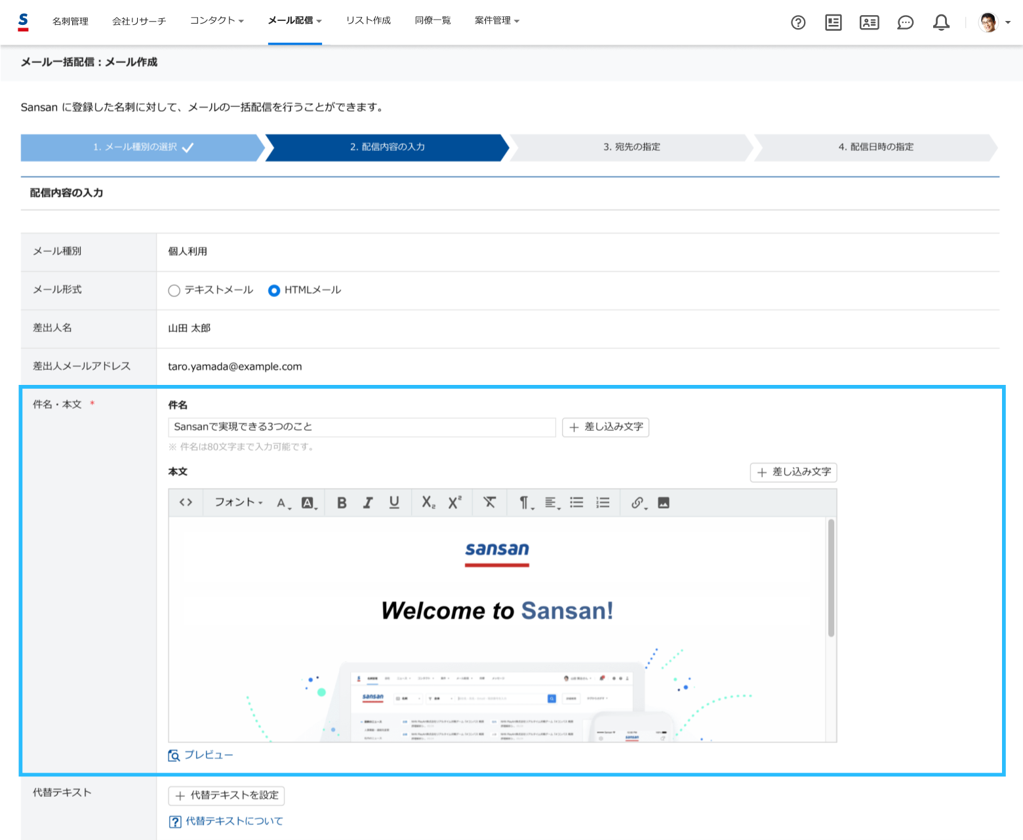The width and height of the screenshot is (1023, 840).
Task: Click the プレビュー magnifier icon
Action: [174, 756]
